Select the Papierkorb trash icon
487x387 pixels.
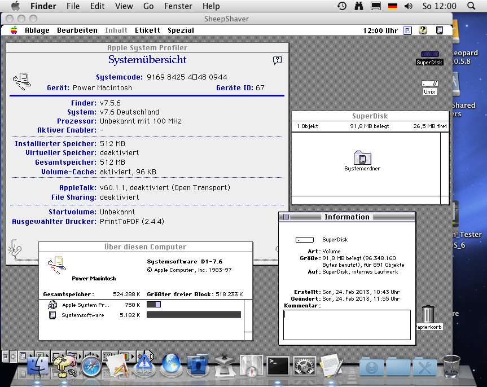pyautogui.click(x=428, y=318)
